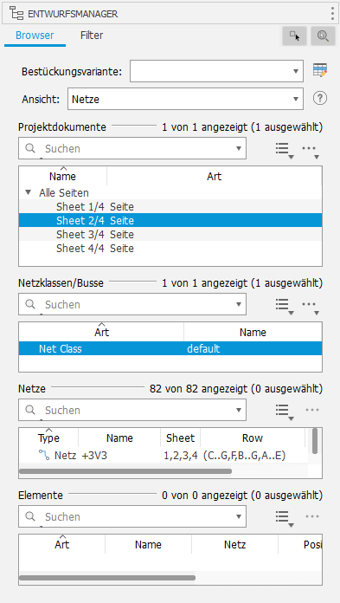Open the Bestückungsvariante dropdown

point(216,71)
